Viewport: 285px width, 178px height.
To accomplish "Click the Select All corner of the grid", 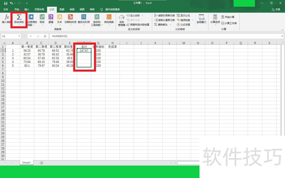I will pyautogui.click(x=3, y=43).
